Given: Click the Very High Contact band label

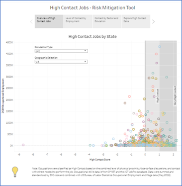Looking at the screenshot, I should tap(175, 95).
